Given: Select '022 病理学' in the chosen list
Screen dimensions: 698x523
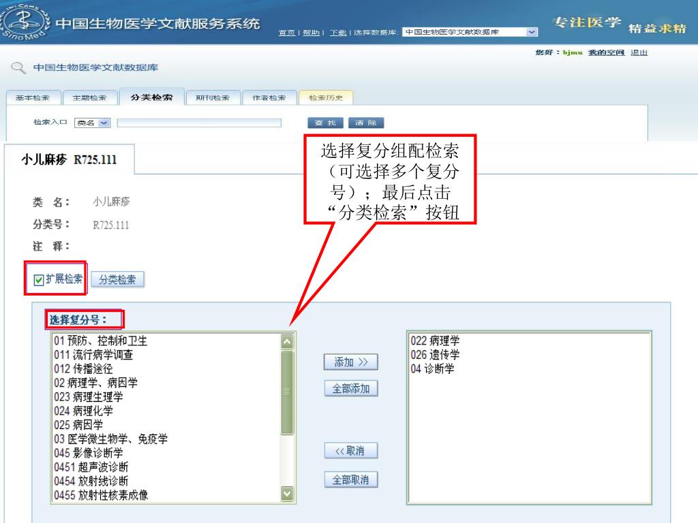Looking at the screenshot, I should click(x=529, y=341).
